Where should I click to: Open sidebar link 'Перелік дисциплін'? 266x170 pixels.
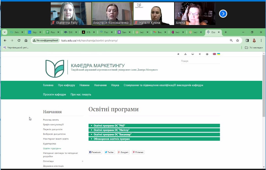(x=53, y=129)
